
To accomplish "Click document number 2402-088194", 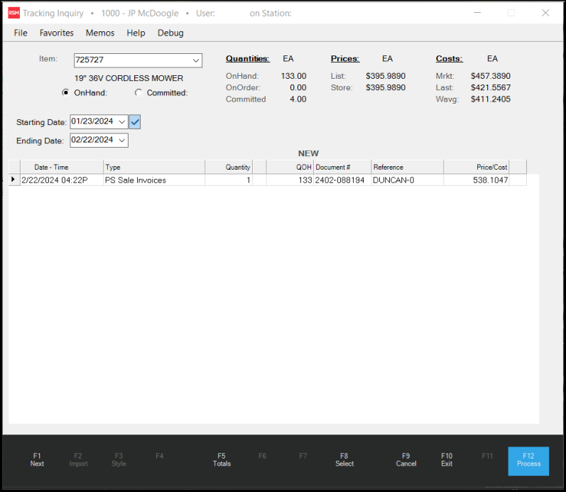I will click(342, 180).
